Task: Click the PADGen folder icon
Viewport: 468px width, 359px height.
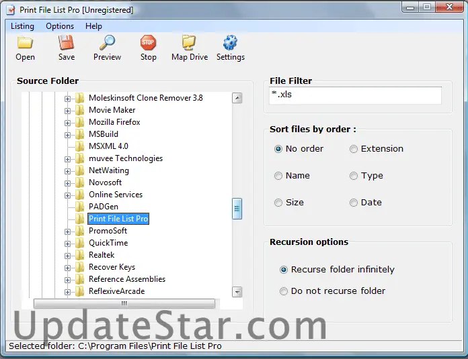Action: click(79, 207)
